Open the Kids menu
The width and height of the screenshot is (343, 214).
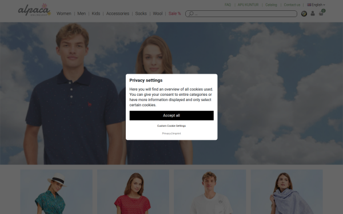pyautogui.click(x=96, y=14)
